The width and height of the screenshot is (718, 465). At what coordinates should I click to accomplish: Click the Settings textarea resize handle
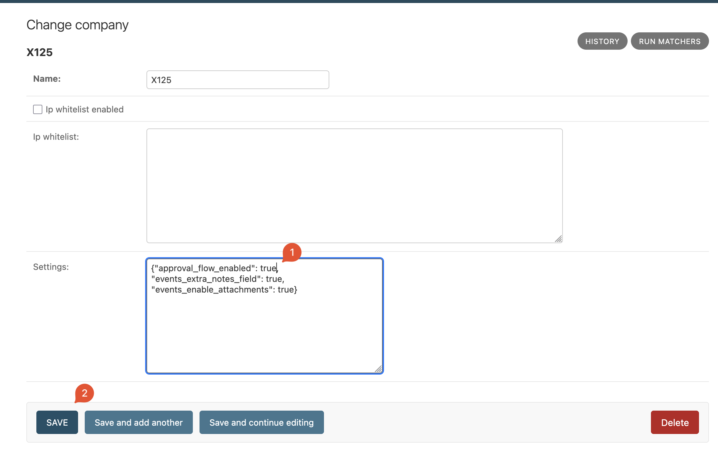click(378, 369)
